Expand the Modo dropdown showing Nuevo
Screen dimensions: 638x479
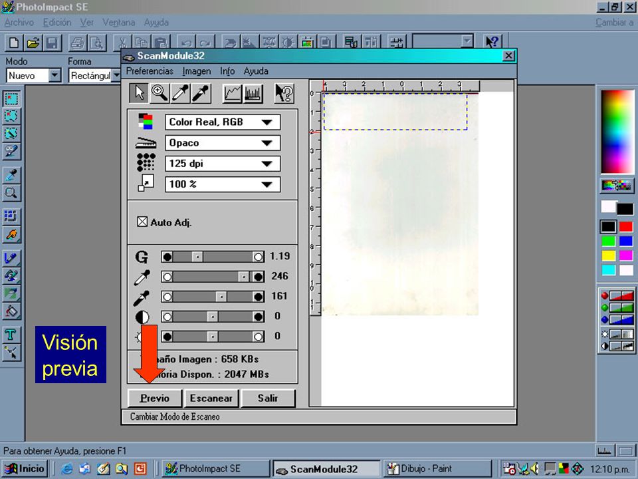click(x=54, y=76)
